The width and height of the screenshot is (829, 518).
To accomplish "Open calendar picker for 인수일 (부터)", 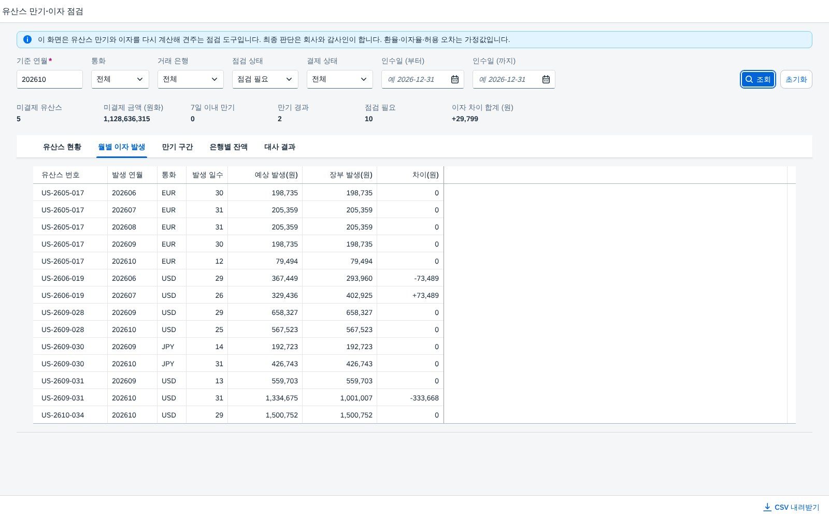I will [x=455, y=79].
